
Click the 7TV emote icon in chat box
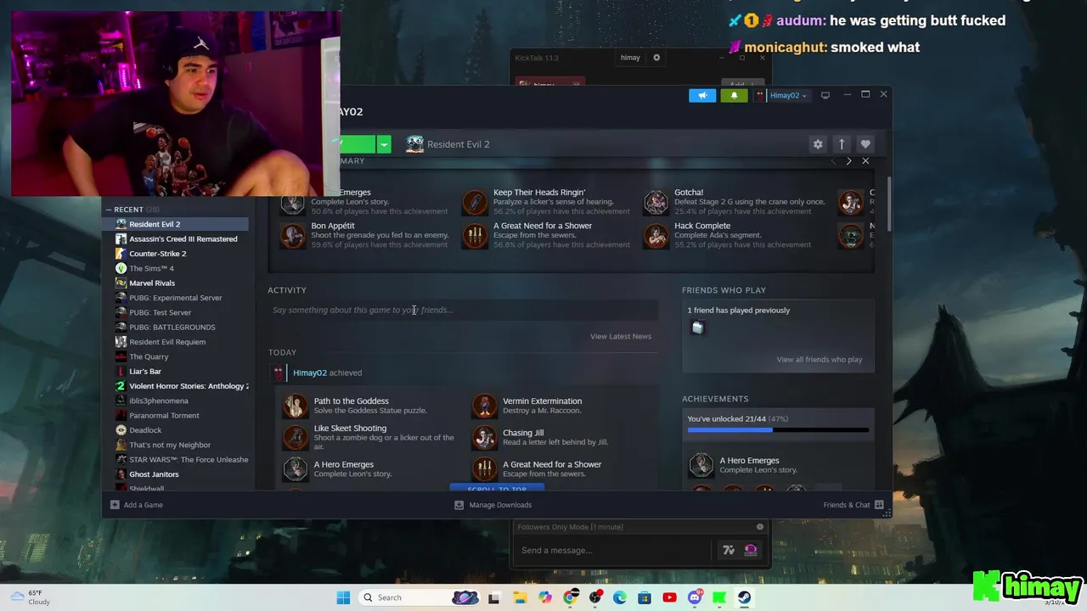tap(729, 550)
